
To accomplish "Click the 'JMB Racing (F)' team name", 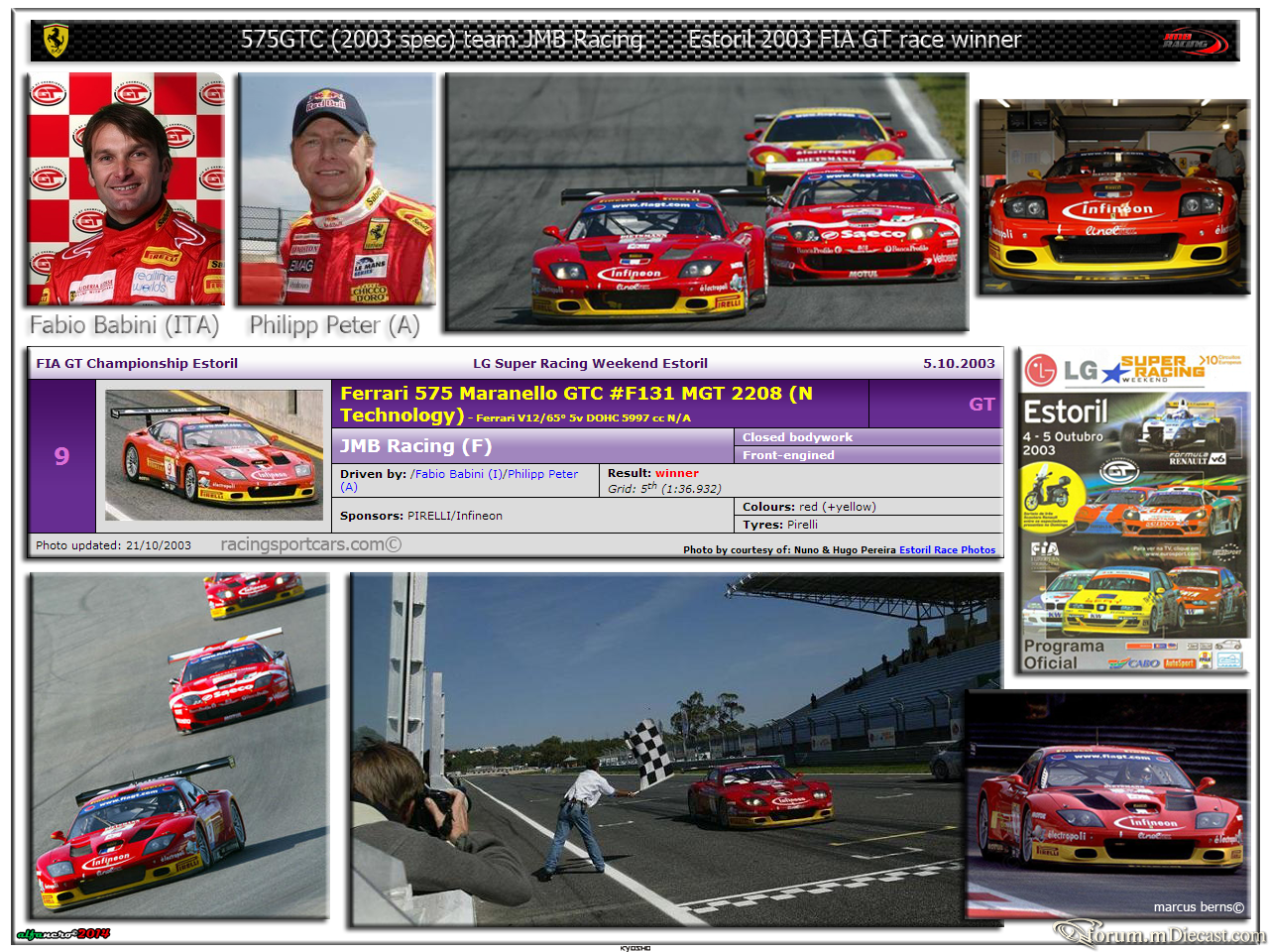I will 415,446.
